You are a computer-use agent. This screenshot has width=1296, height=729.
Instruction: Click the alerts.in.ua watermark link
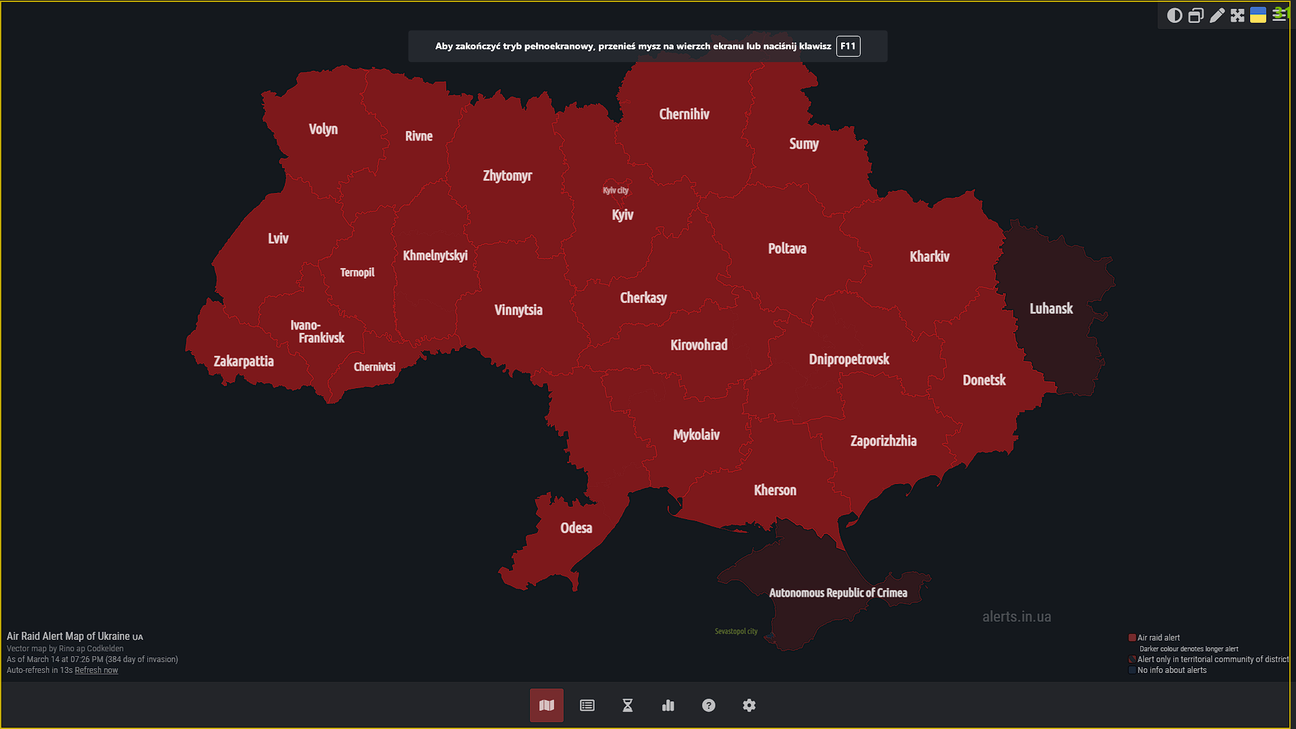click(x=1017, y=616)
